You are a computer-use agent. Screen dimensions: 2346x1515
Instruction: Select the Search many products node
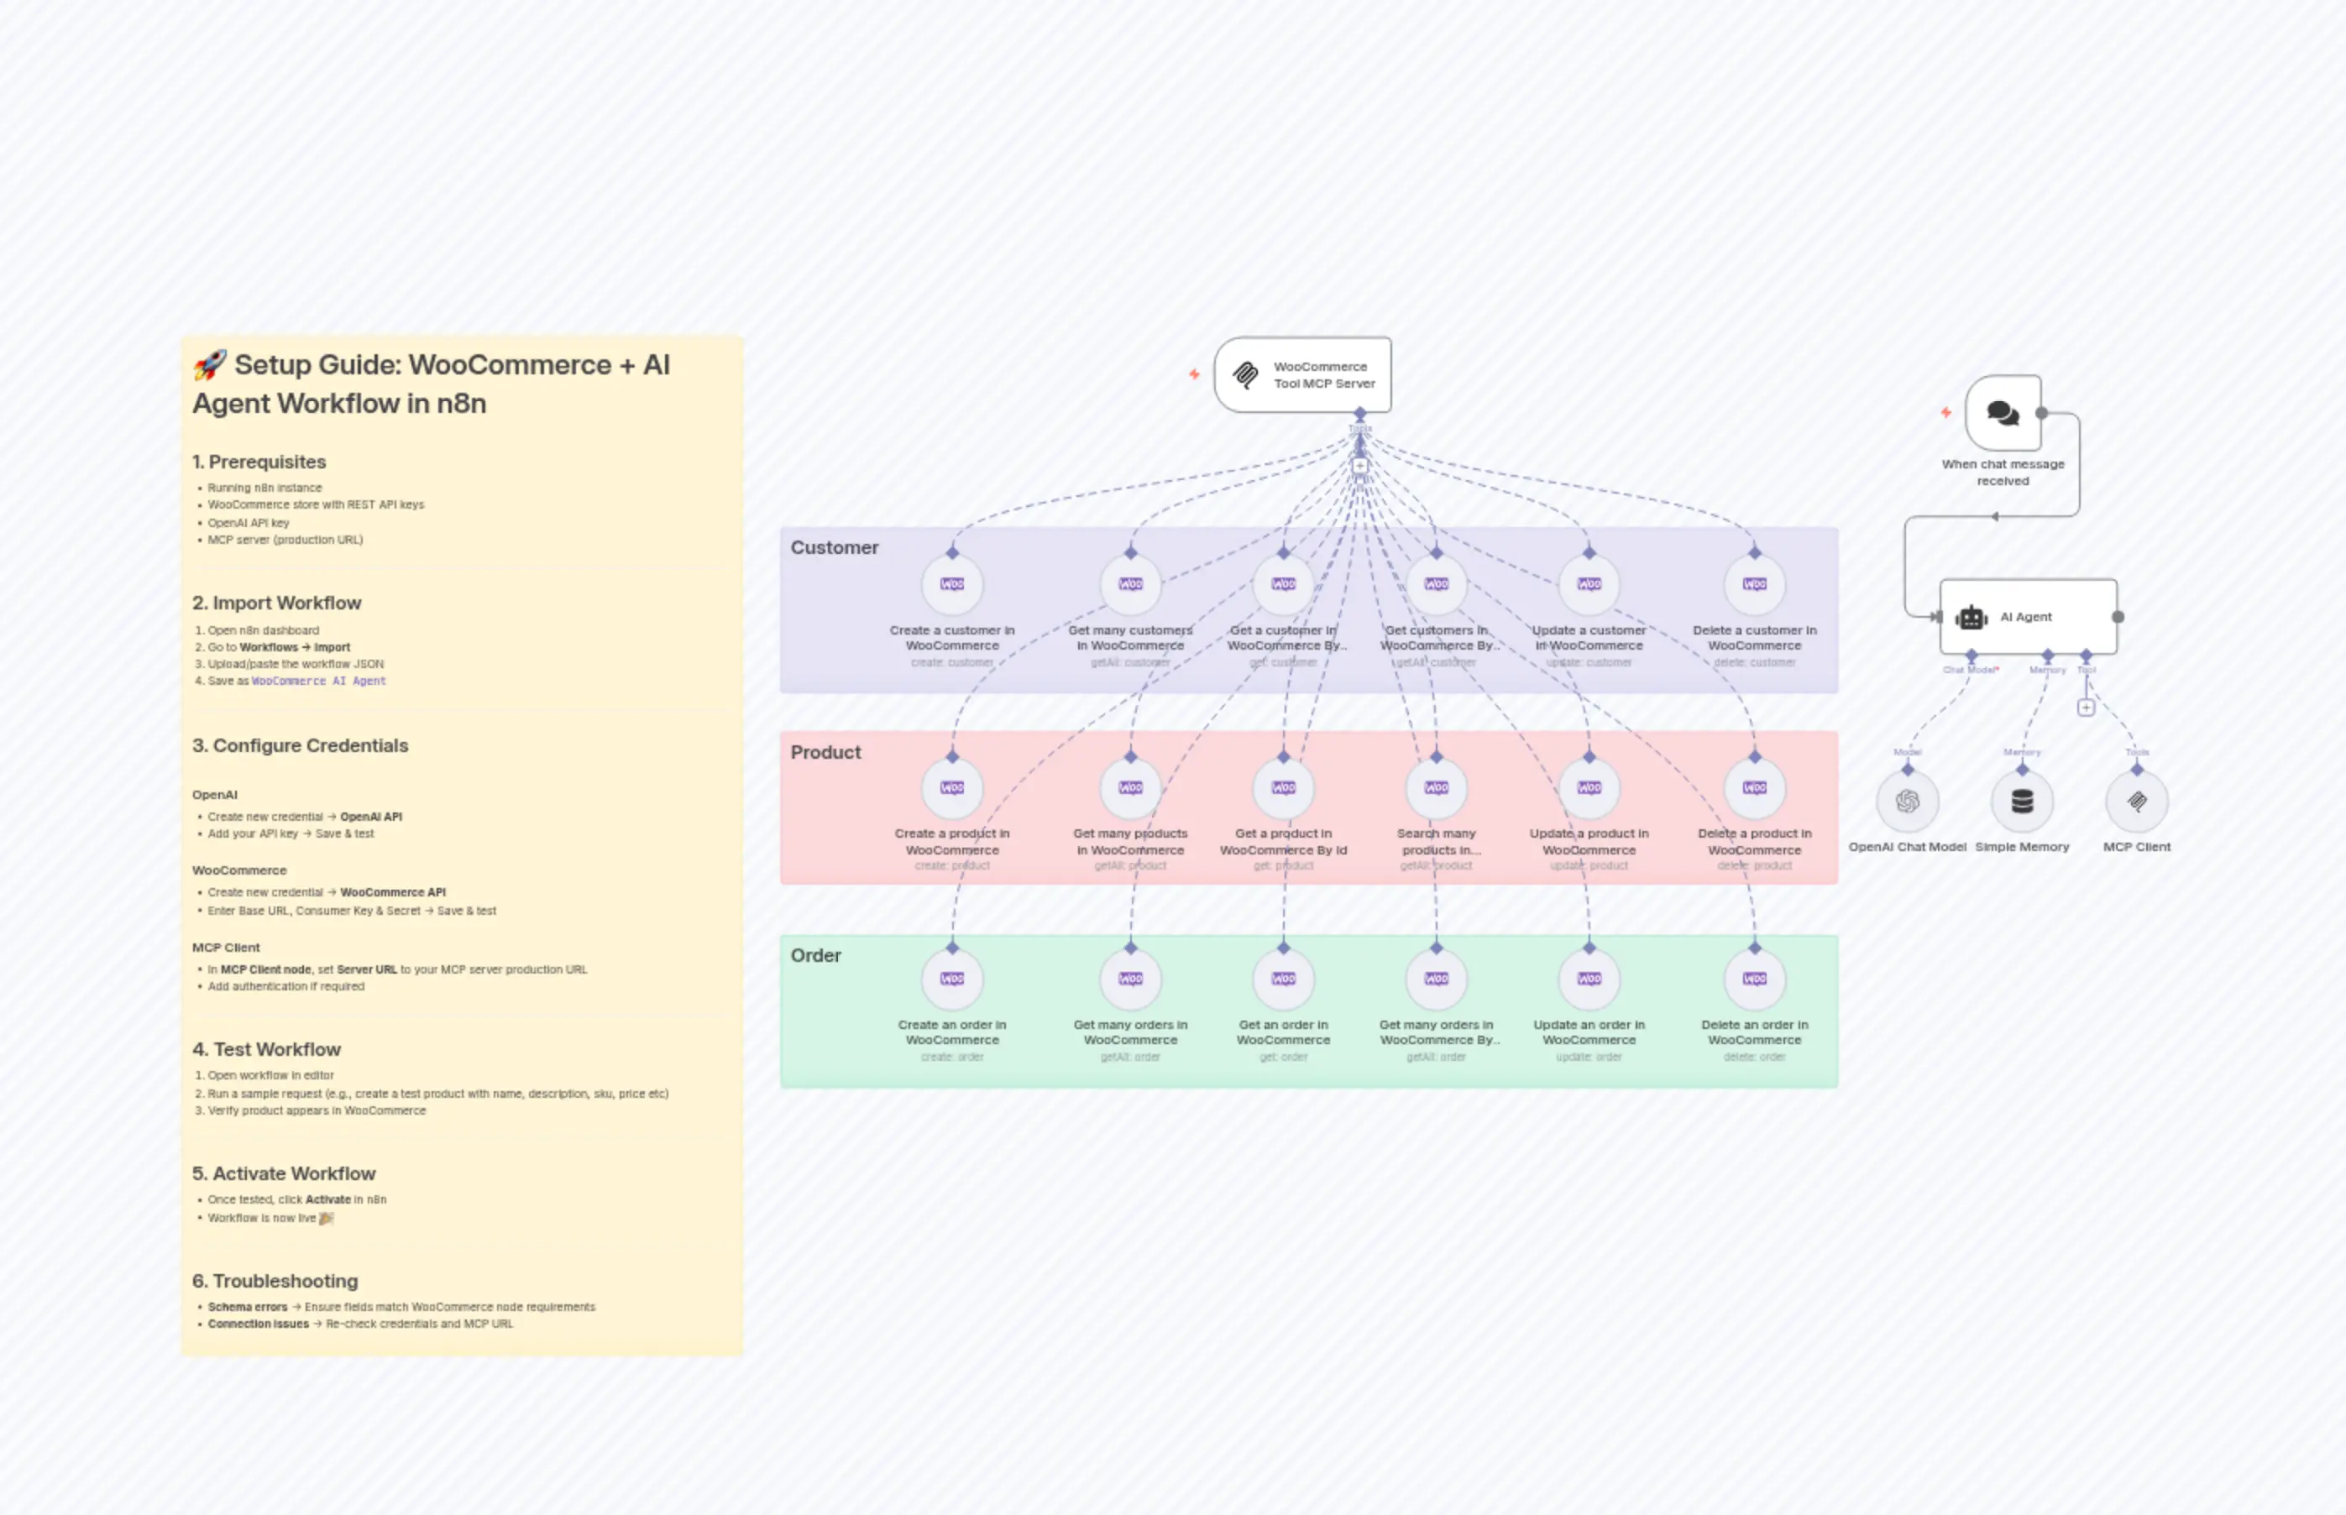[1437, 787]
